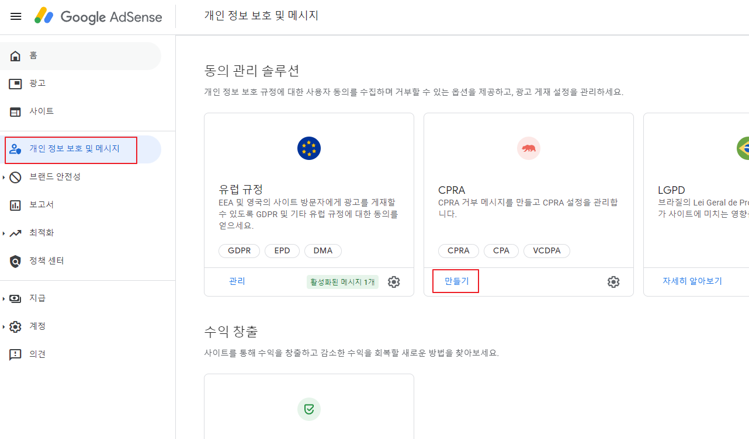This screenshot has width=749, height=439.
Task: Select the 최적화 optimization icon
Action: pos(15,232)
